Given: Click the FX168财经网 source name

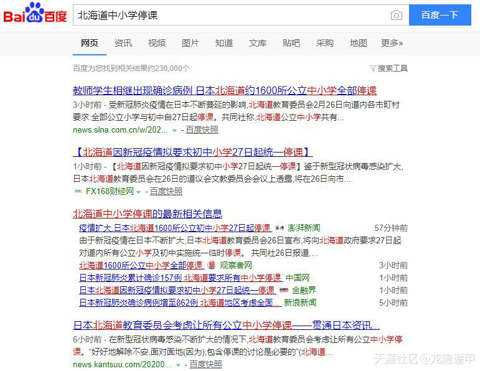Looking at the screenshot, I should 110,191.
